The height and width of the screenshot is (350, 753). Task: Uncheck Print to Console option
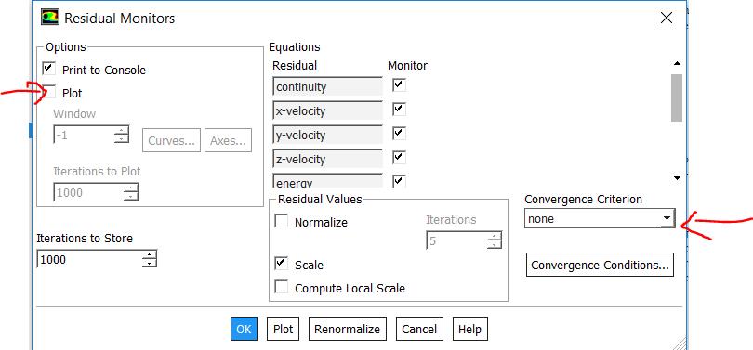pyautogui.click(x=49, y=69)
